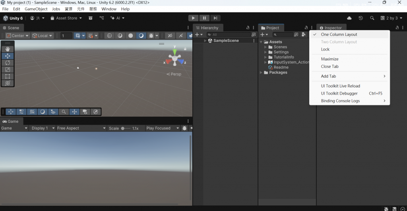
Task: Open the global search magnifier in toolbar
Action: coord(372,18)
